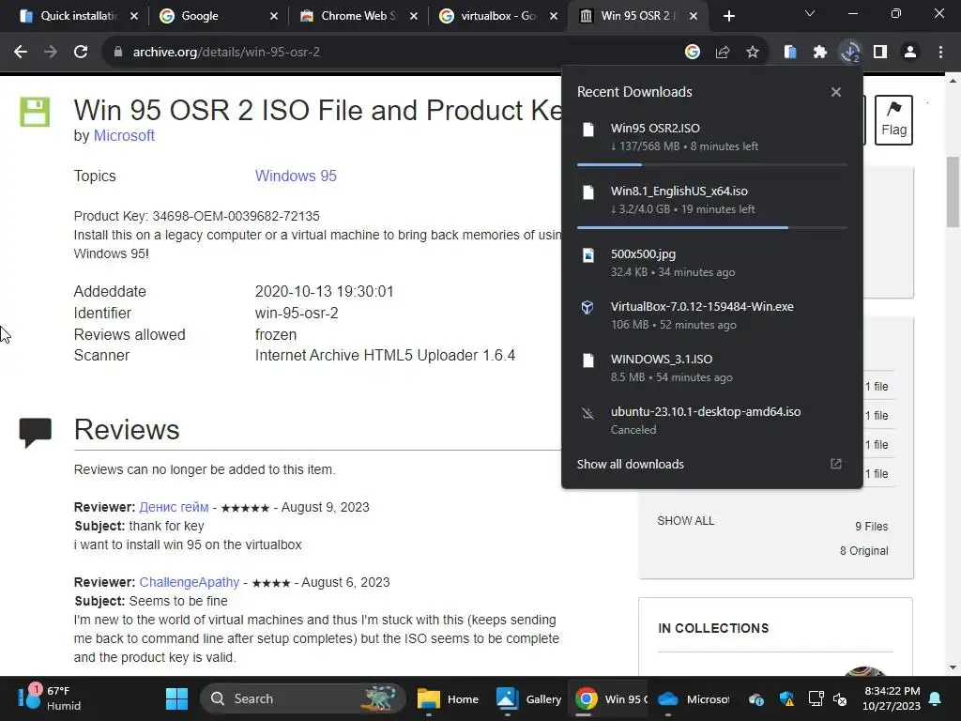The height and width of the screenshot is (721, 961).
Task: Open the weather widget showing 67°F
Action: click(x=51, y=698)
